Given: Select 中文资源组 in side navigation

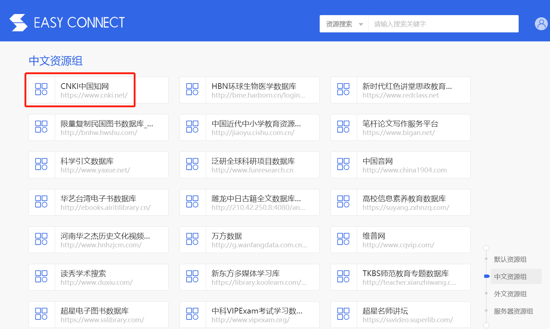Looking at the screenshot, I should [510, 277].
